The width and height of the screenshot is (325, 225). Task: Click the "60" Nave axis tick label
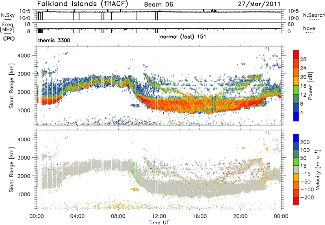click(290, 24)
